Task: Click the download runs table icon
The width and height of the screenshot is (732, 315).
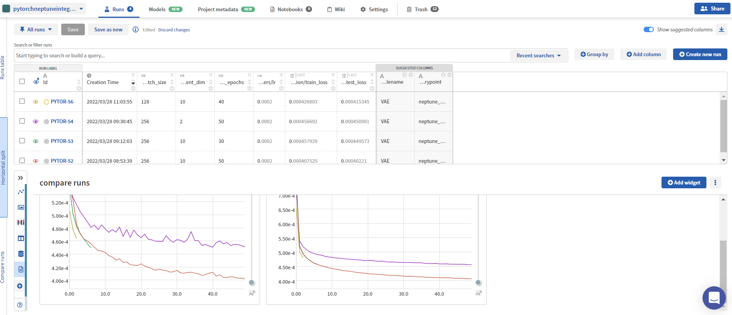Action: click(721, 29)
